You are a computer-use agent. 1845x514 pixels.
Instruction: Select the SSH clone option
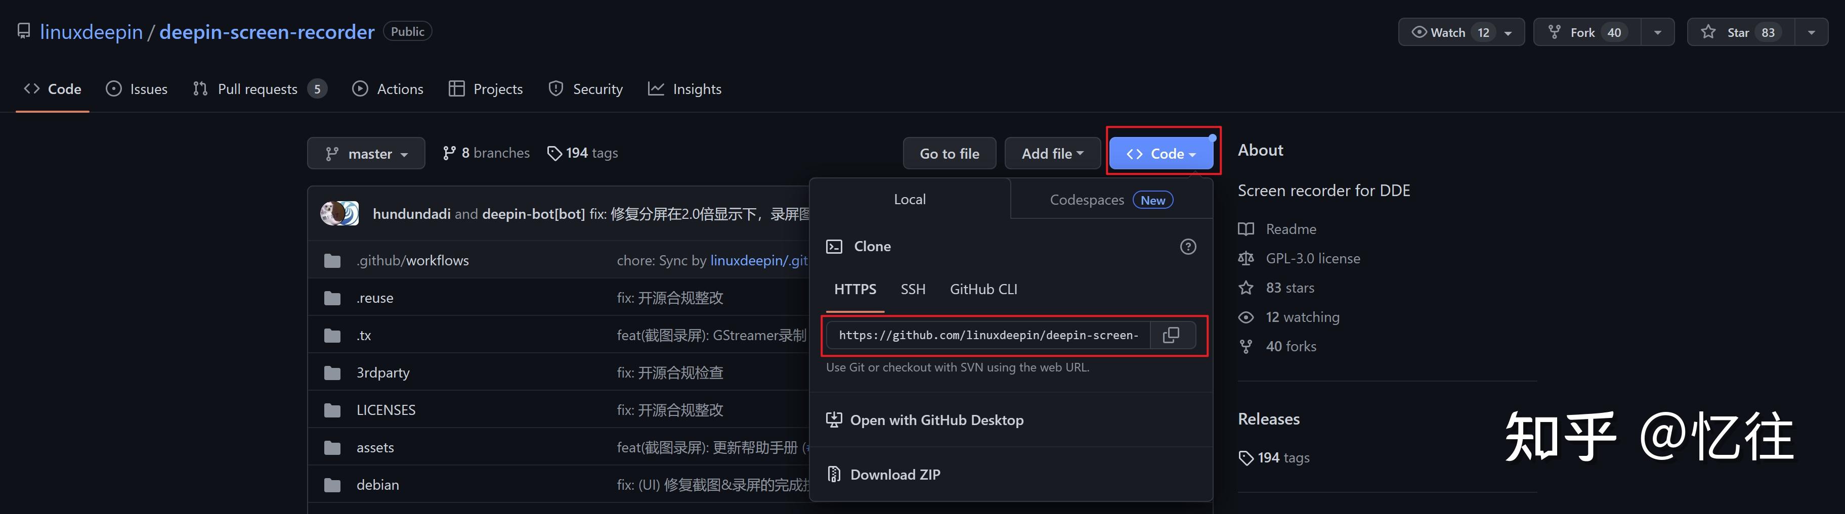[913, 289]
